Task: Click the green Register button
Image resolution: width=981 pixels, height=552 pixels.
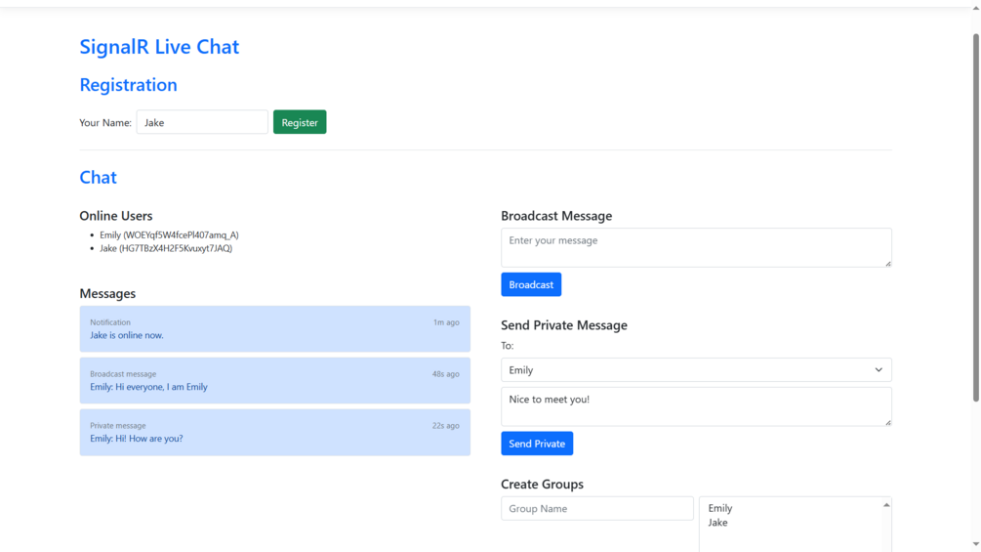Action: coord(300,122)
